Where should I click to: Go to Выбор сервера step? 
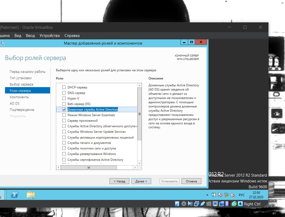pyautogui.click(x=21, y=84)
